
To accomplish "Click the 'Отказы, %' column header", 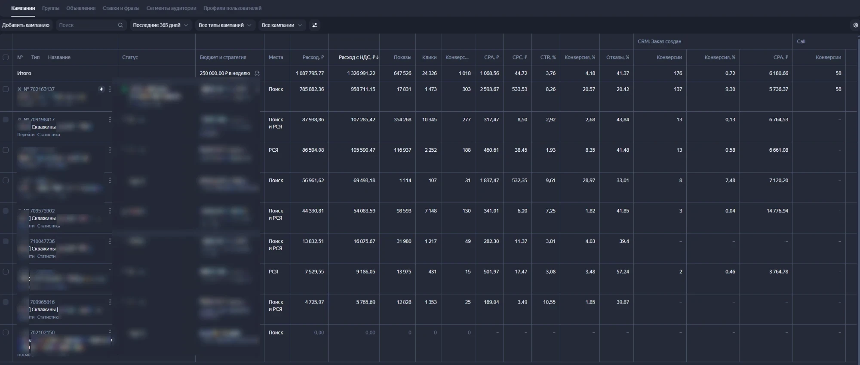I will pos(617,57).
